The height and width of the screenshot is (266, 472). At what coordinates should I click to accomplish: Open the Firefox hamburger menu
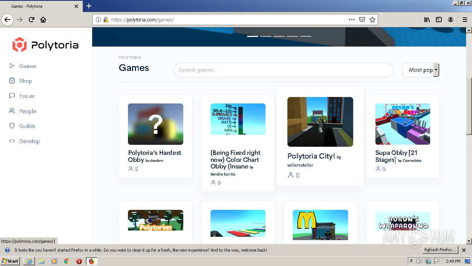point(465,20)
